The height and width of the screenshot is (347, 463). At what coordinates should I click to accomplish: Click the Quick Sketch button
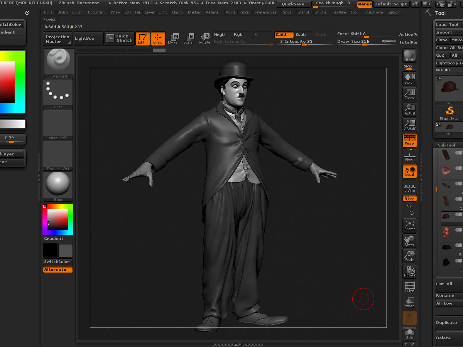coord(120,39)
